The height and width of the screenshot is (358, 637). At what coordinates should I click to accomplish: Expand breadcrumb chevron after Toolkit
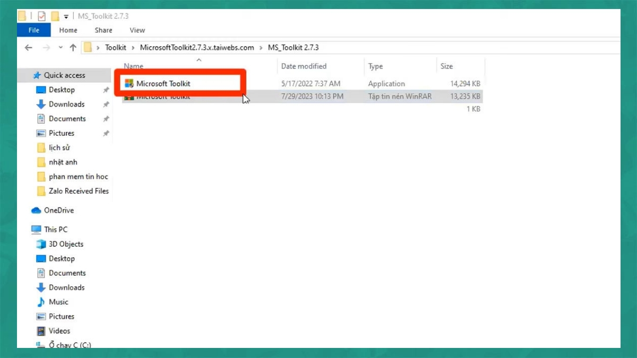133,48
